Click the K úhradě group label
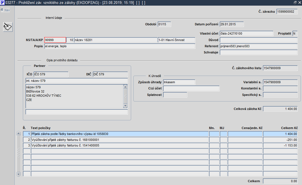 155,76
